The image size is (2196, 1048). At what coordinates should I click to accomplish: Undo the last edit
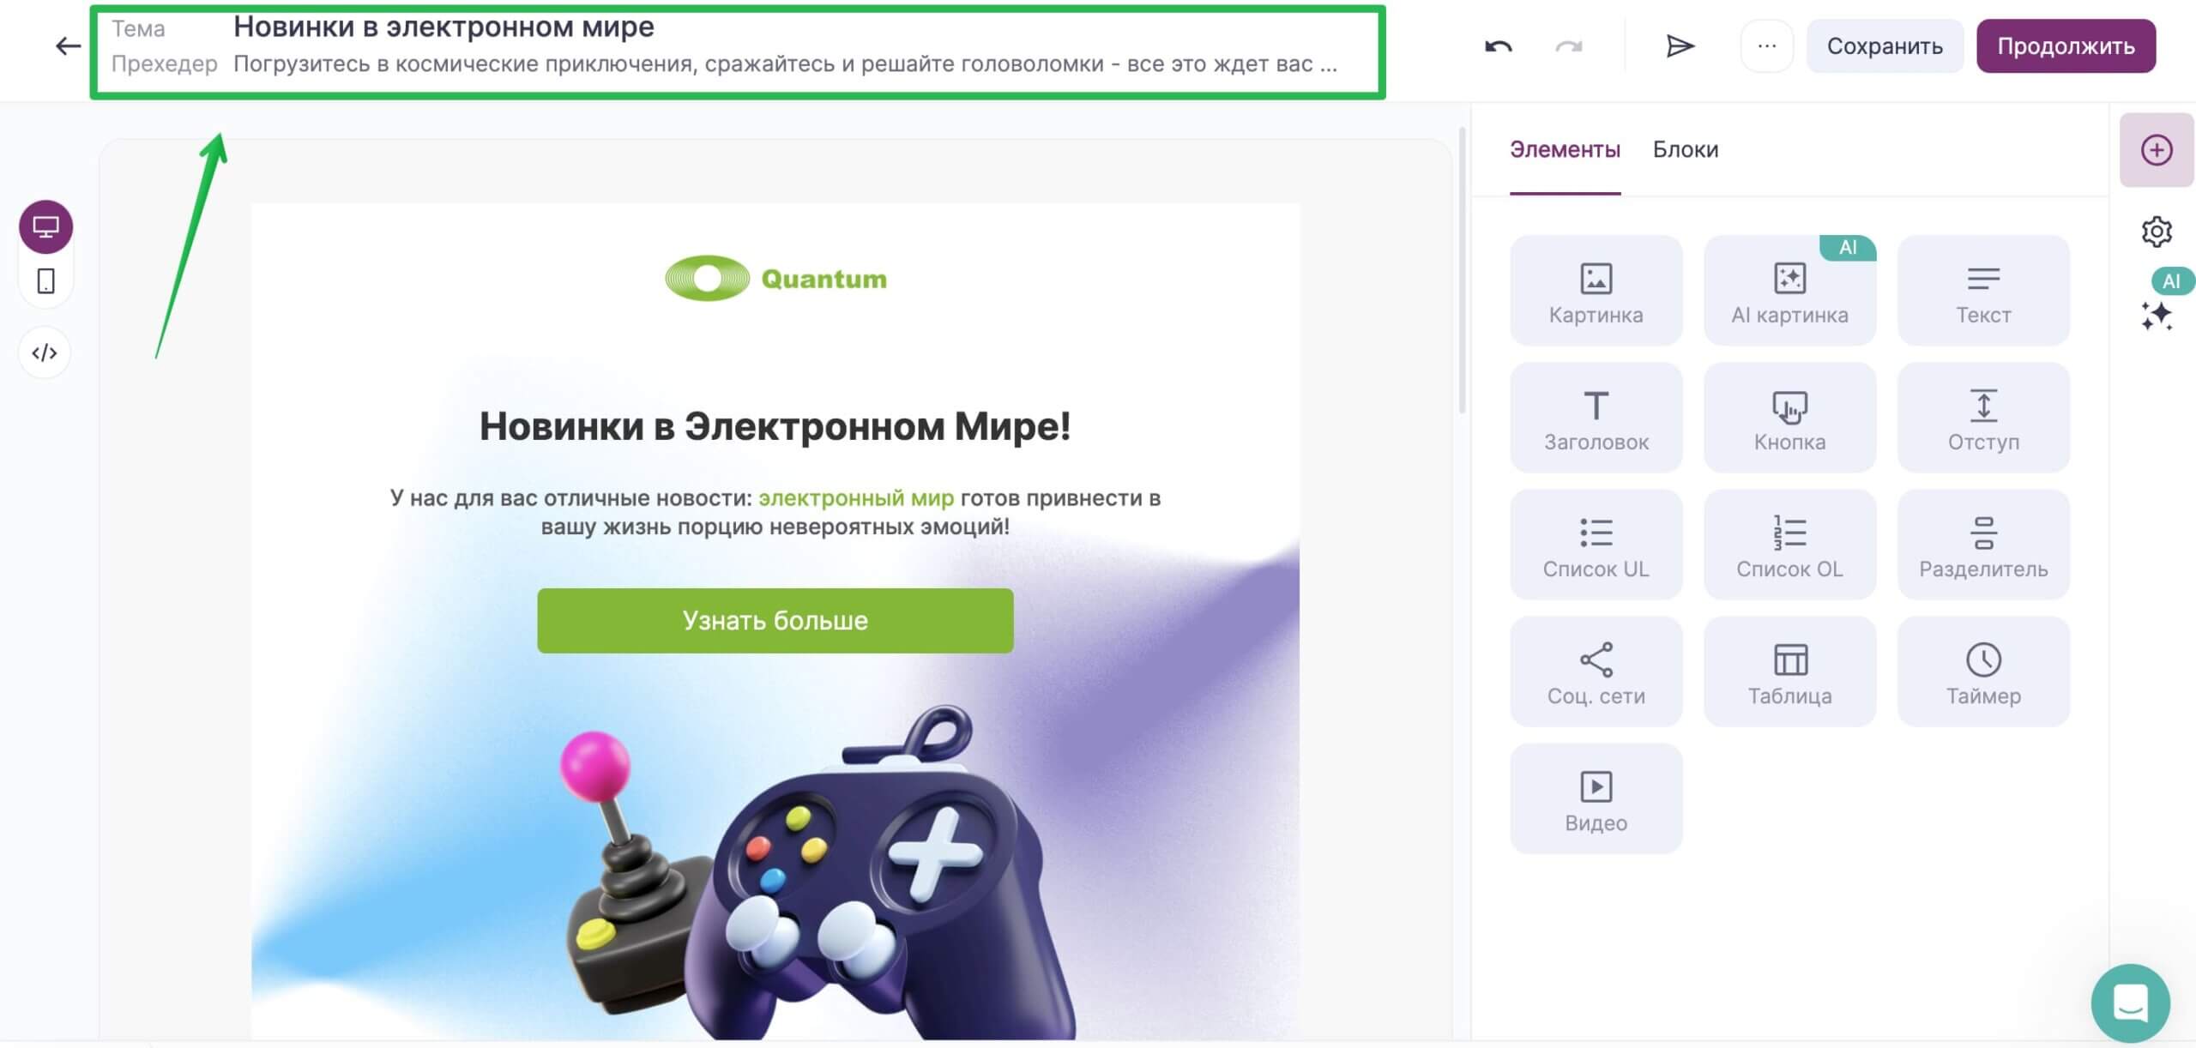pos(1499,46)
